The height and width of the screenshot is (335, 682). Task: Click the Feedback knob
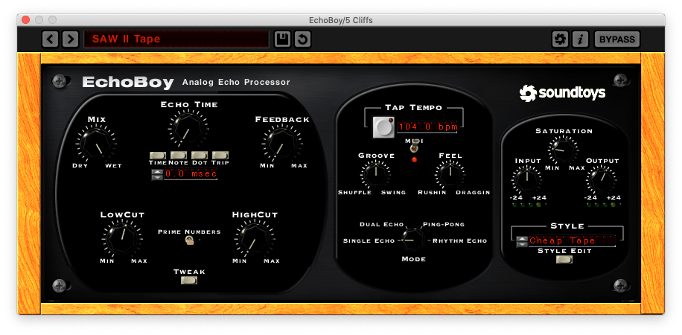(281, 144)
